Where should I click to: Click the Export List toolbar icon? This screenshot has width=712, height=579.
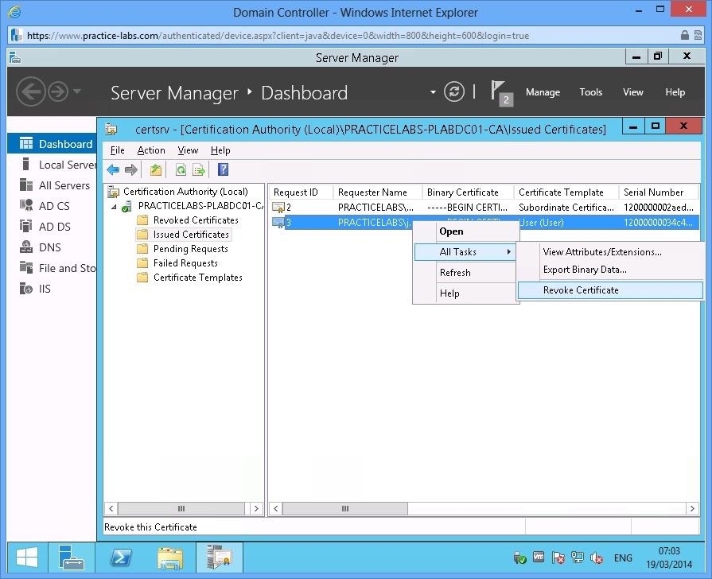(x=198, y=169)
